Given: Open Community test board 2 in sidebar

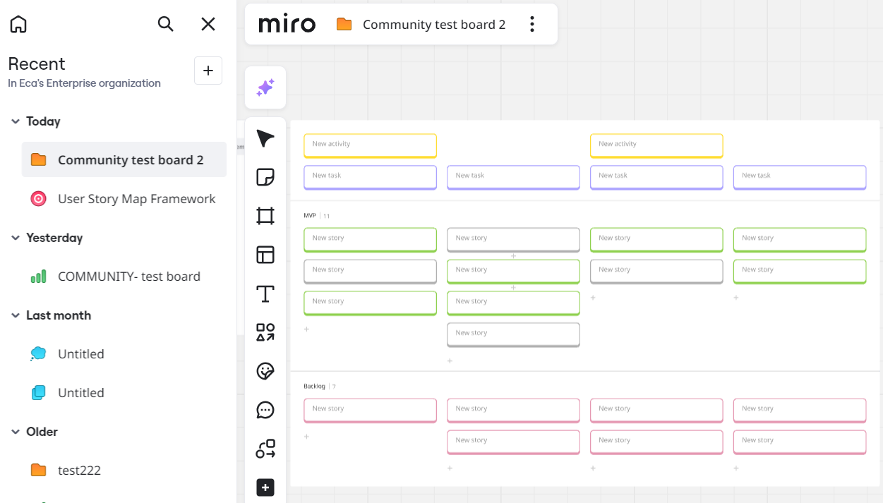Looking at the screenshot, I should [124, 159].
